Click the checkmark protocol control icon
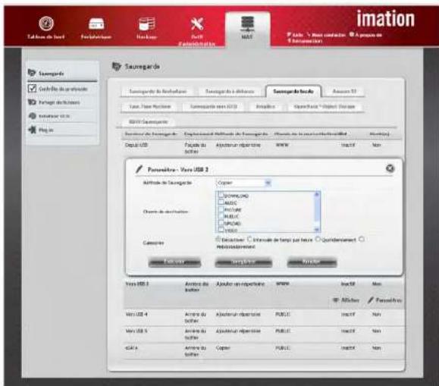 (x=32, y=89)
